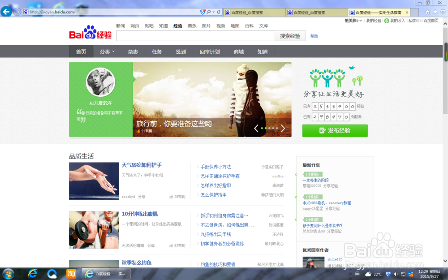This screenshot has width=448, height=280.
Task: Open the 贴吧 link above the search box
Action: pyautogui.click(x=149, y=26)
